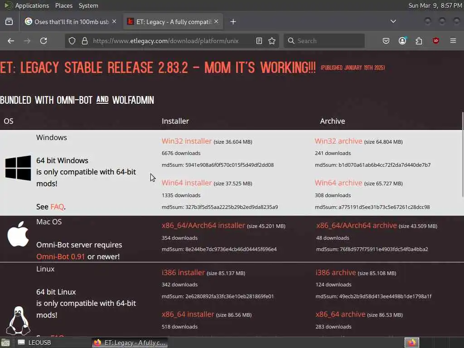Click the 'Archive' column header

(x=332, y=121)
